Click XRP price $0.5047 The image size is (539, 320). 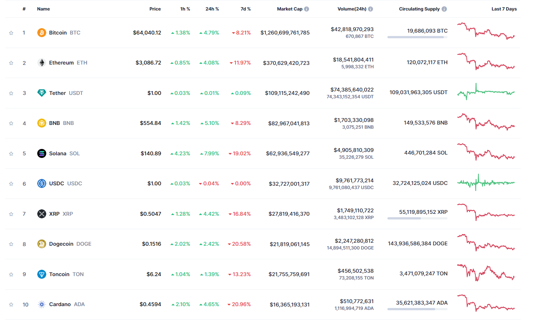coord(150,214)
